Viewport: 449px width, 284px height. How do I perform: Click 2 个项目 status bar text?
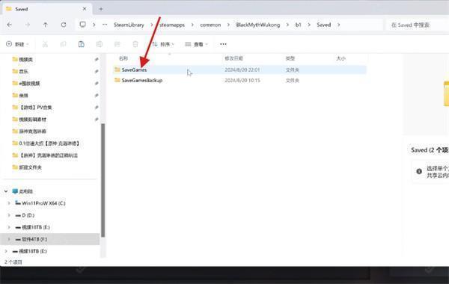point(13,262)
